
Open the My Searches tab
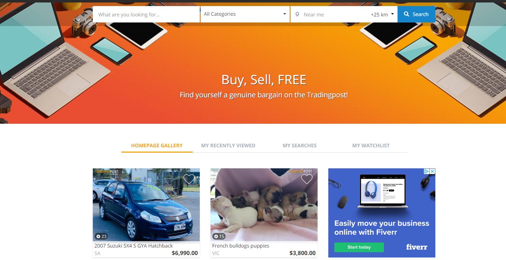coord(299,146)
